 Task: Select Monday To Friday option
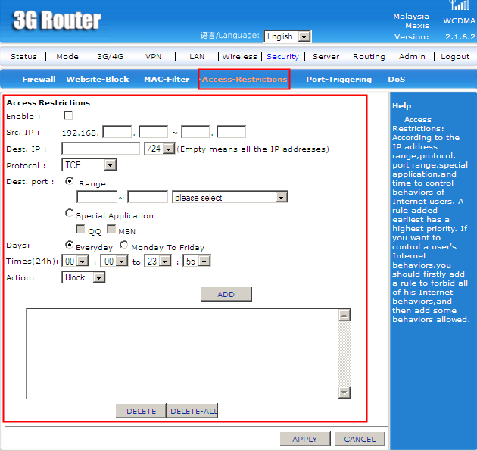coord(123,245)
